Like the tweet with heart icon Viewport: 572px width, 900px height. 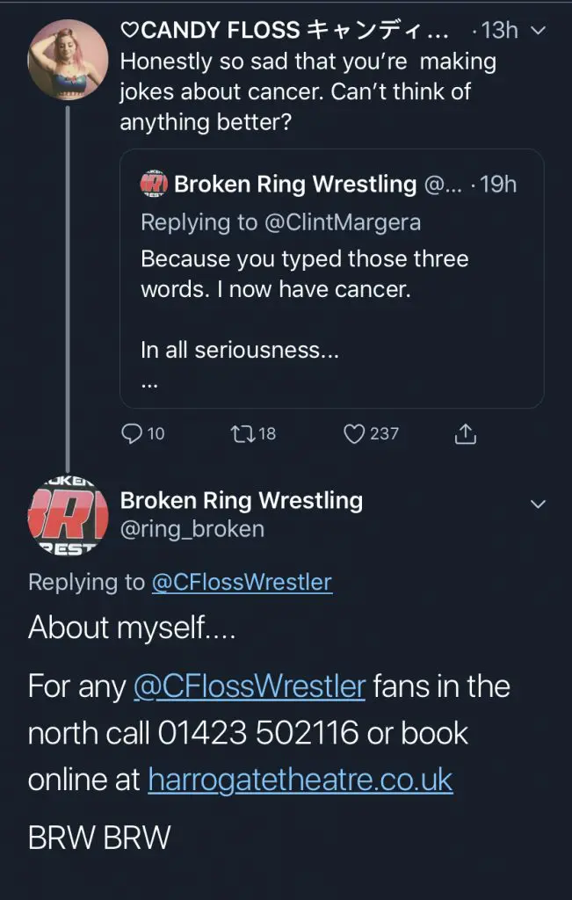pyautogui.click(x=354, y=433)
